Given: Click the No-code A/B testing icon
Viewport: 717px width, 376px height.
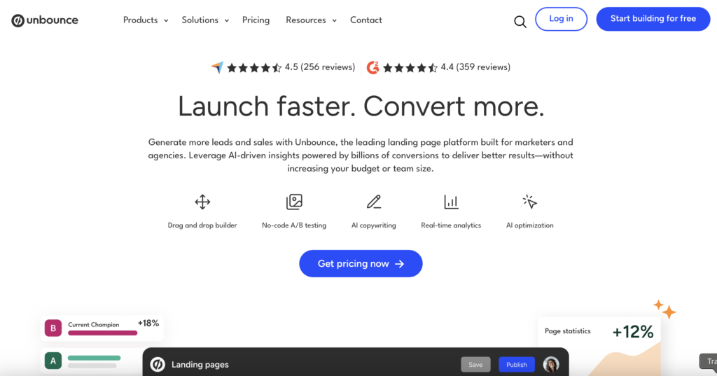Looking at the screenshot, I should [294, 202].
